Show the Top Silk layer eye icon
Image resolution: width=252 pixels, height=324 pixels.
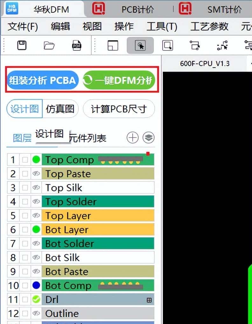36,188
